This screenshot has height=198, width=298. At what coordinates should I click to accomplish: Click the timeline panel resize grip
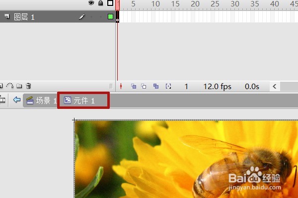111,87
